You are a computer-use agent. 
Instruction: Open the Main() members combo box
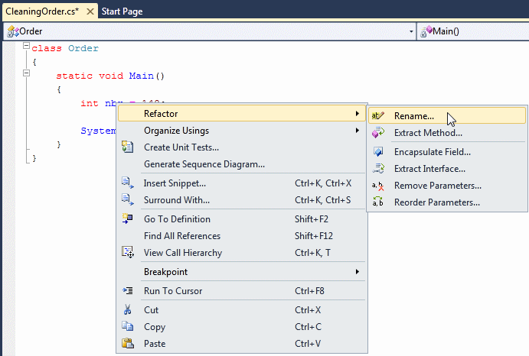tap(473, 31)
